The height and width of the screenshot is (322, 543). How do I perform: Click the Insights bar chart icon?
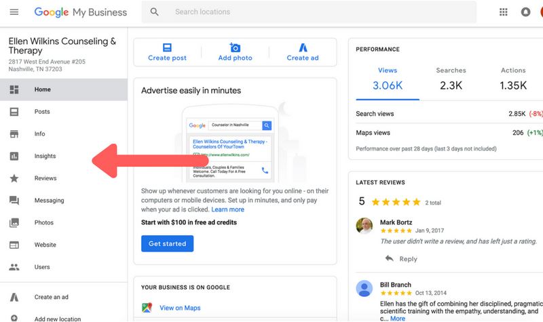coord(14,156)
